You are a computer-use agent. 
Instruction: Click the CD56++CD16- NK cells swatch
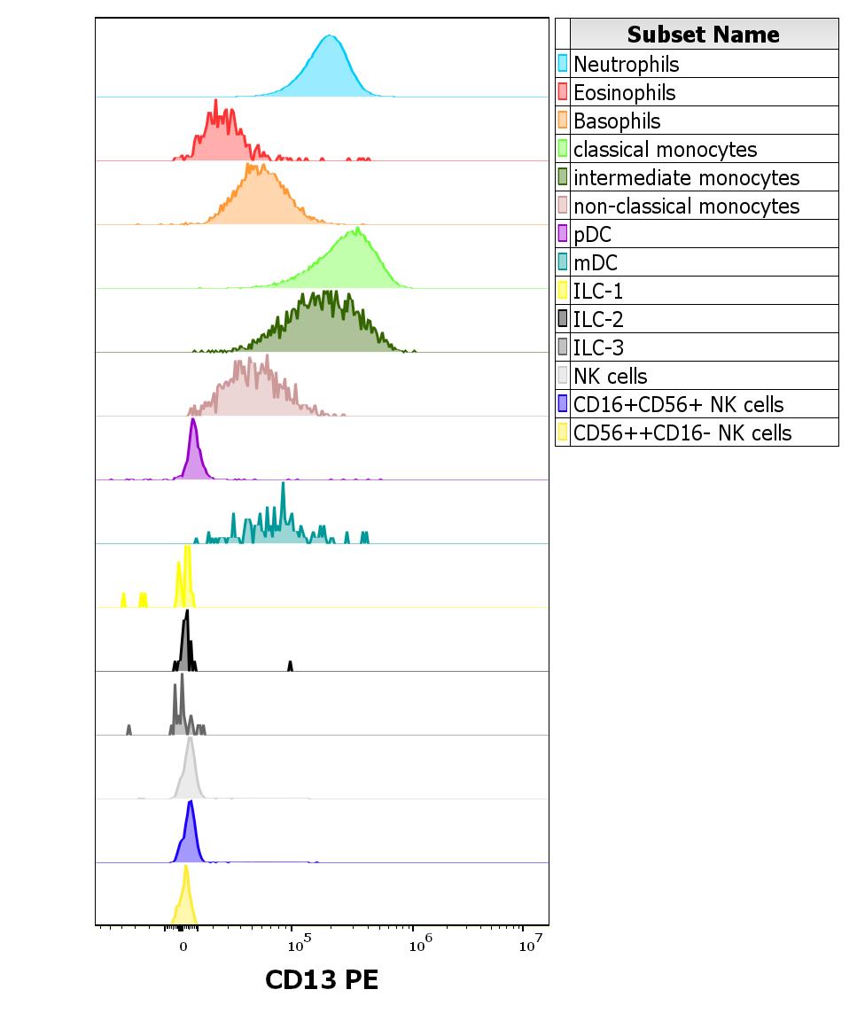pyautogui.click(x=563, y=432)
